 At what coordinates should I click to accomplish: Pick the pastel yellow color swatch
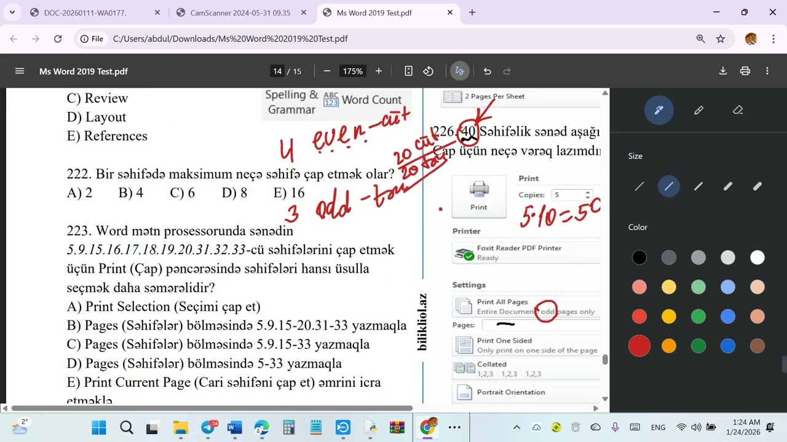(x=669, y=287)
